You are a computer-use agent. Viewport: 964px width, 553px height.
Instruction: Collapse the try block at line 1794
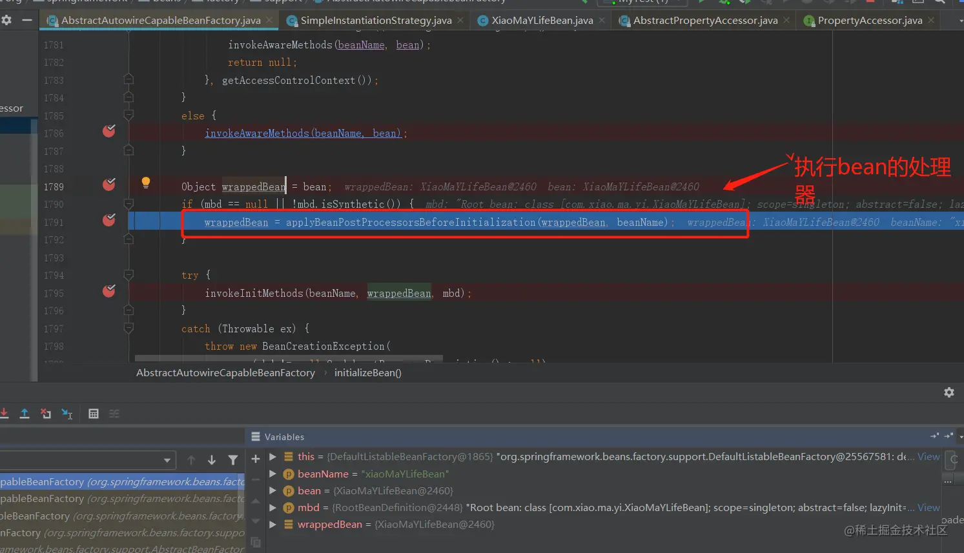coord(128,275)
